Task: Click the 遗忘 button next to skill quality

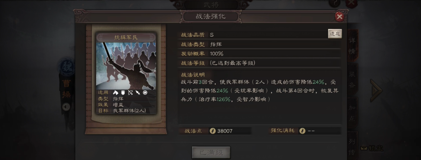Action: [335, 34]
